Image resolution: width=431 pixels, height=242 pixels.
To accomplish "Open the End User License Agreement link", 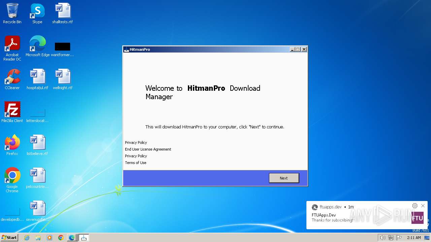I will point(148,149).
